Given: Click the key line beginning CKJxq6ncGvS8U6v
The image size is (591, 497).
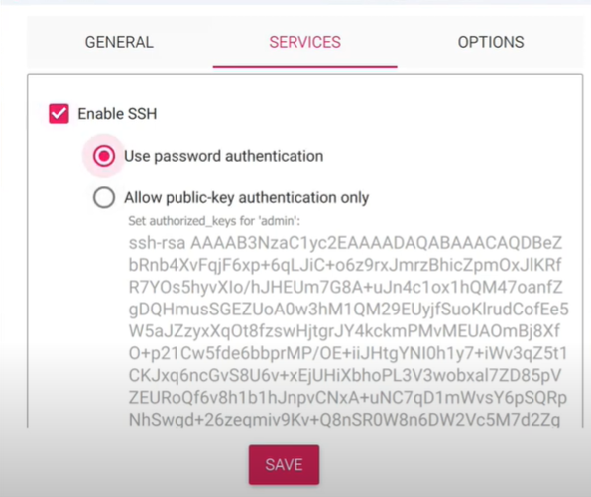Looking at the screenshot, I should (x=345, y=376).
